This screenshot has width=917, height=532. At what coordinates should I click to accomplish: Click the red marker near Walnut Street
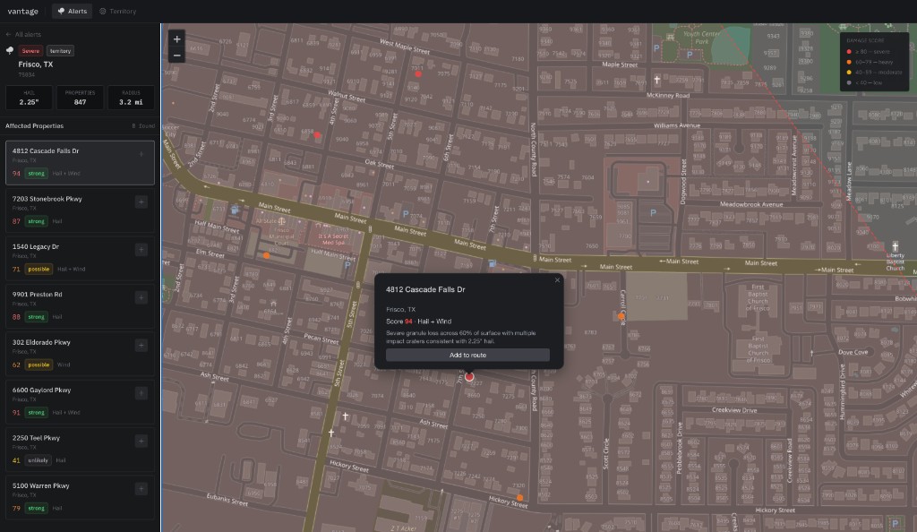point(317,135)
